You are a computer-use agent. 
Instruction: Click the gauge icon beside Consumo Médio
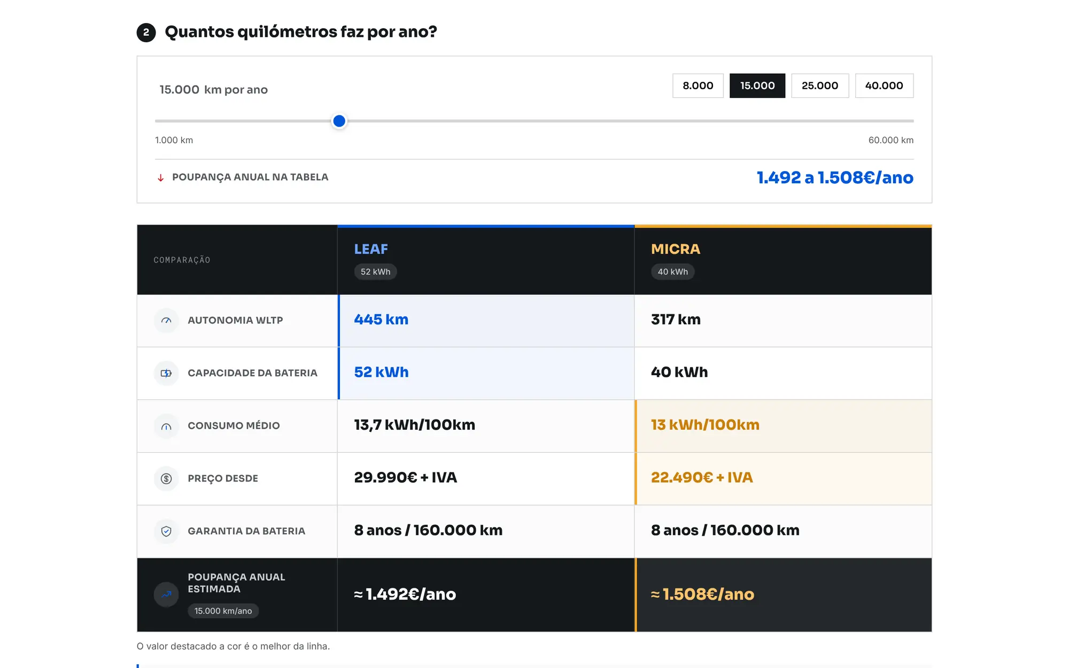point(166,426)
